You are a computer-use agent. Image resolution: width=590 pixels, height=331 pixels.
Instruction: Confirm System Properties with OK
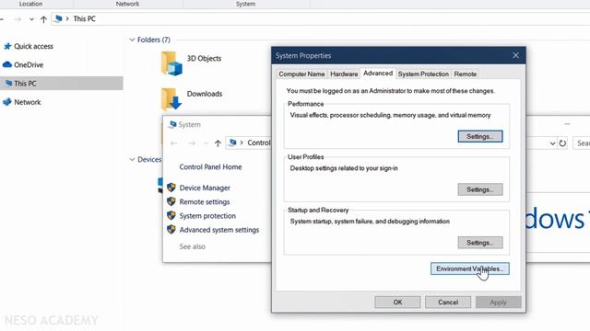[x=397, y=302]
